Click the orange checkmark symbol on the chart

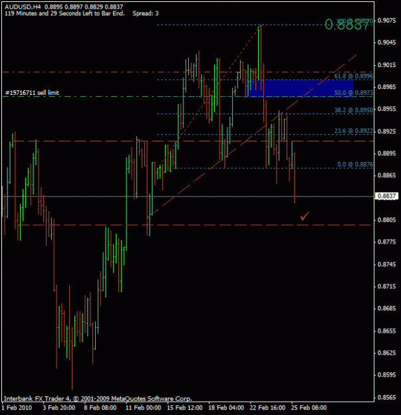click(305, 216)
